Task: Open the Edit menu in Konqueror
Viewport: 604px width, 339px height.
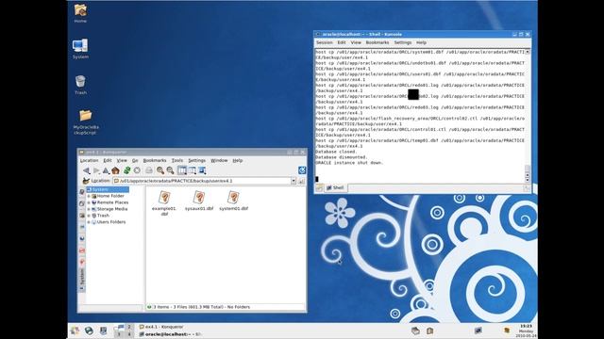Action: tap(108, 160)
